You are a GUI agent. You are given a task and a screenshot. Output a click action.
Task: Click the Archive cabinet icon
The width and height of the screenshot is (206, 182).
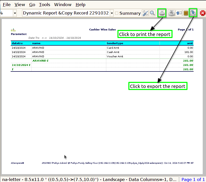pos(186,13)
